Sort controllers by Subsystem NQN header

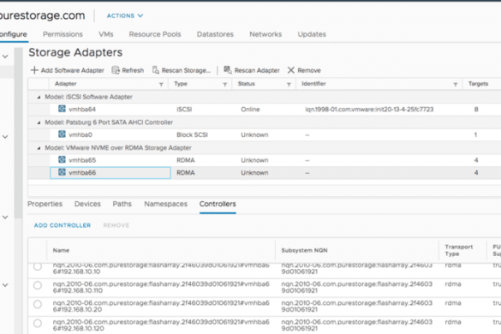point(304,250)
